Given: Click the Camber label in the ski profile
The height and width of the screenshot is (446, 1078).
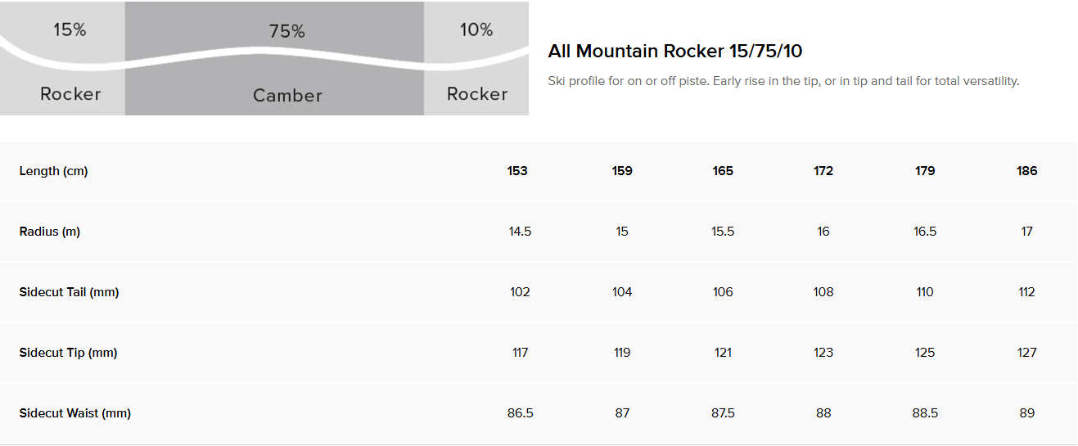Looking at the screenshot, I should [x=287, y=96].
